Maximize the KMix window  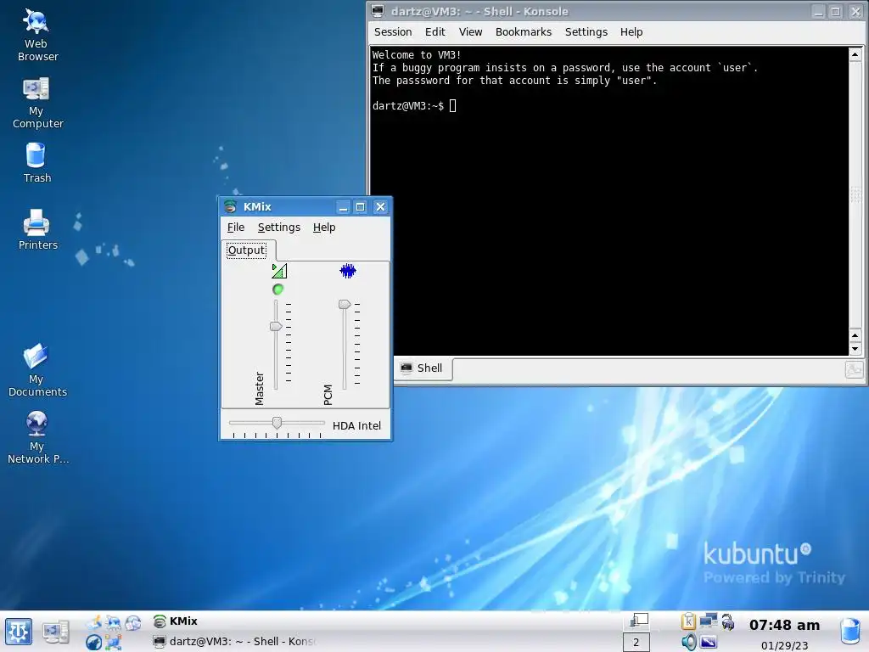(361, 207)
